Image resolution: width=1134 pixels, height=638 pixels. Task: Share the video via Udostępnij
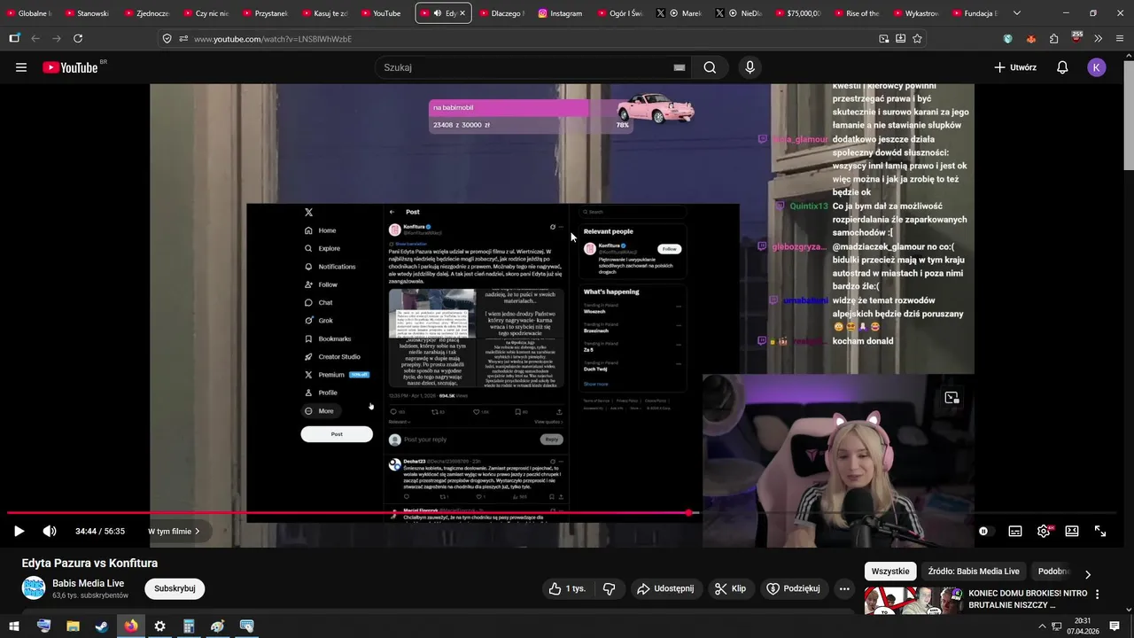(666, 588)
